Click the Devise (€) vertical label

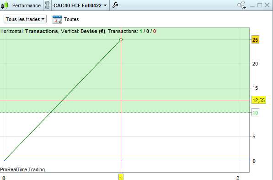pos(93,32)
